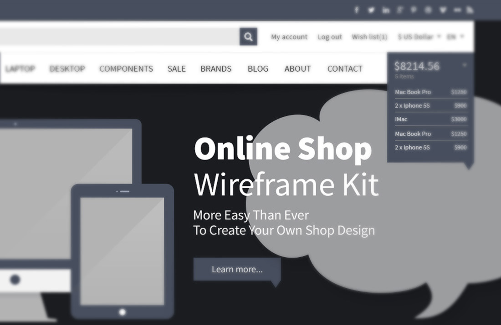Open the Pinterest social icon
The width and height of the screenshot is (501, 325).
pyautogui.click(x=414, y=10)
